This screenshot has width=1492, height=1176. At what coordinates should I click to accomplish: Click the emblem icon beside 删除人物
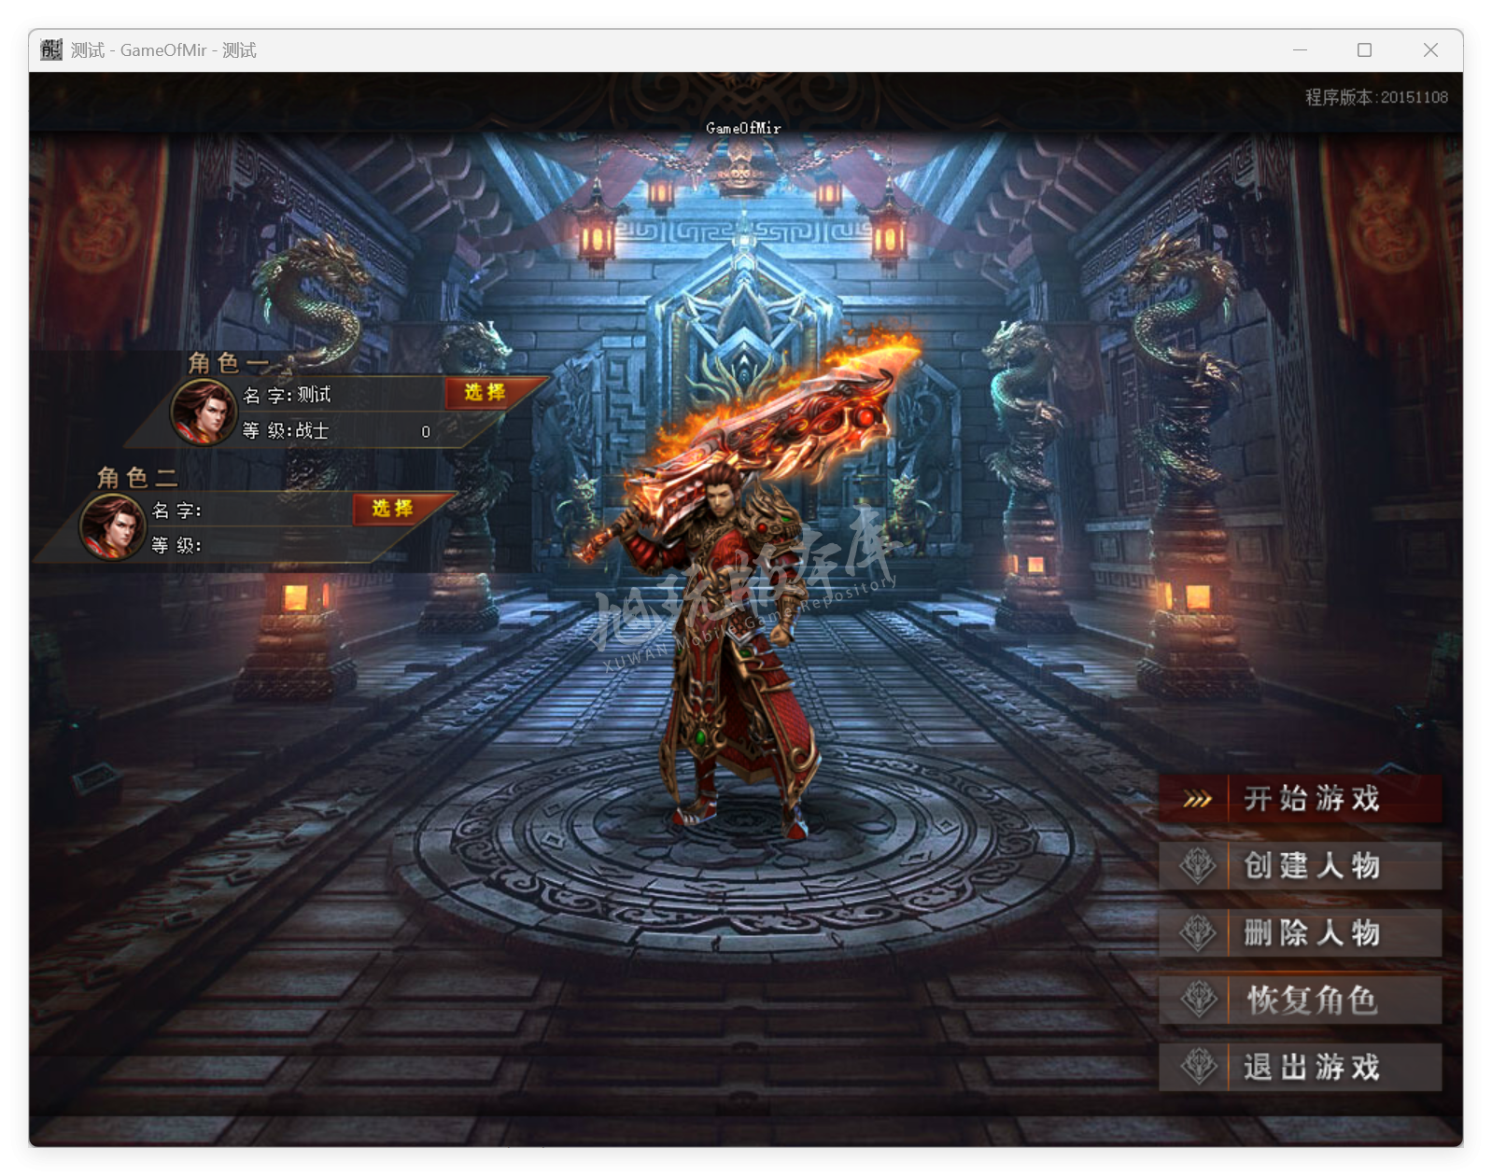pyautogui.click(x=1197, y=933)
